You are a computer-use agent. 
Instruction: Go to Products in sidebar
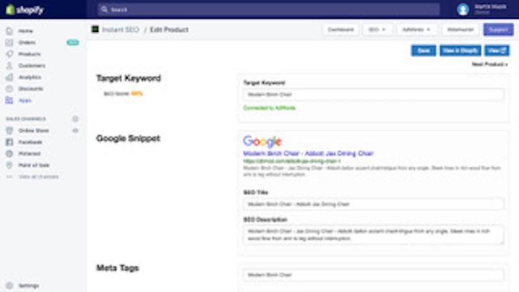tap(29, 54)
